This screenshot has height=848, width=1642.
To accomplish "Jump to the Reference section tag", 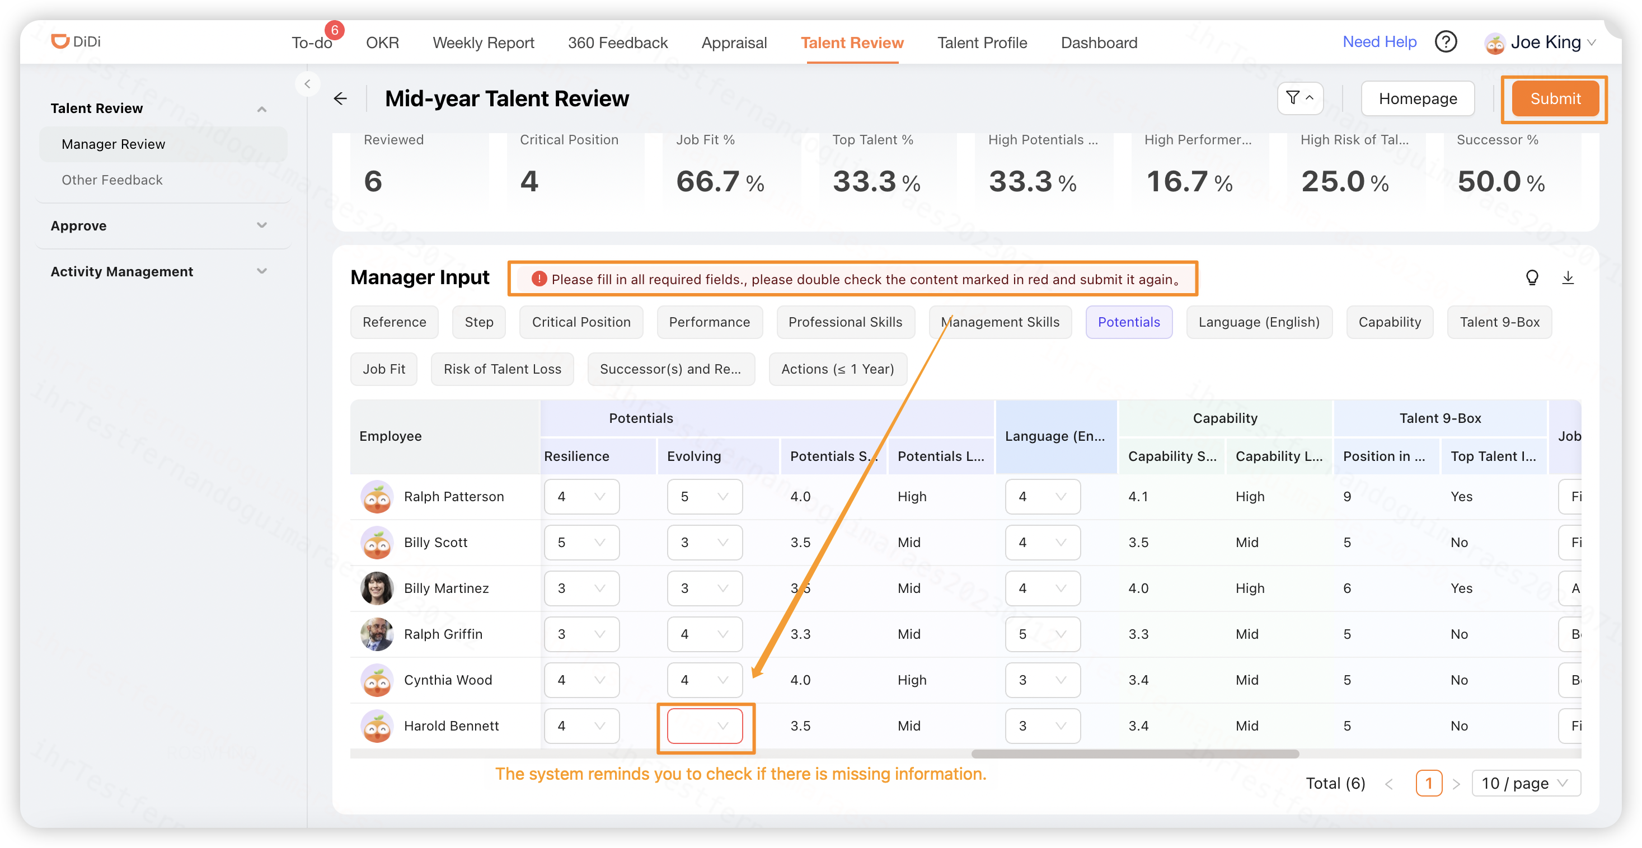I will 394,322.
